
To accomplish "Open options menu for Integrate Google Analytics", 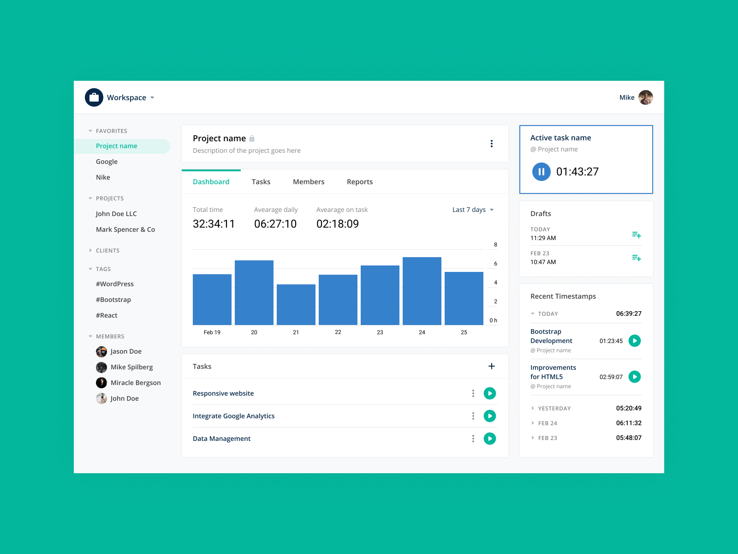I will [x=473, y=416].
